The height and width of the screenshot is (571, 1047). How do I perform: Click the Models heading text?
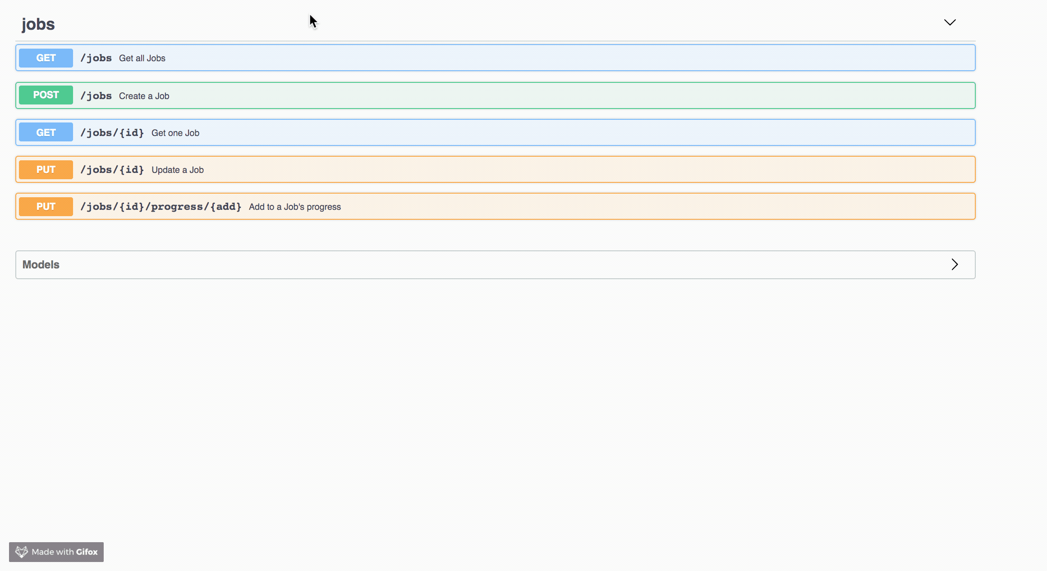point(41,265)
